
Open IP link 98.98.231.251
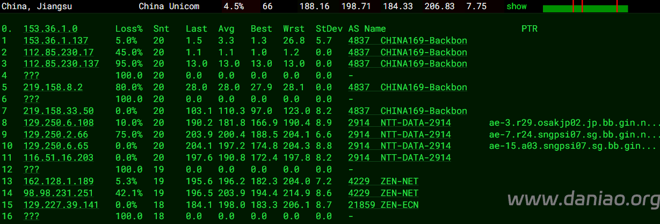(59, 193)
